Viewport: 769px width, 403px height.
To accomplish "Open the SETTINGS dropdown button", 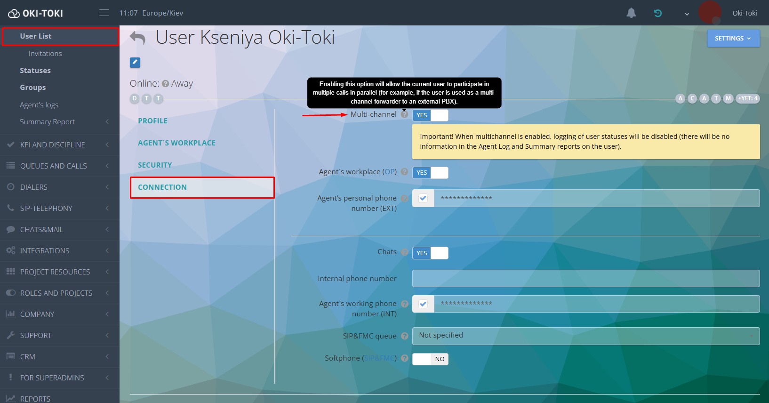I will pos(733,39).
